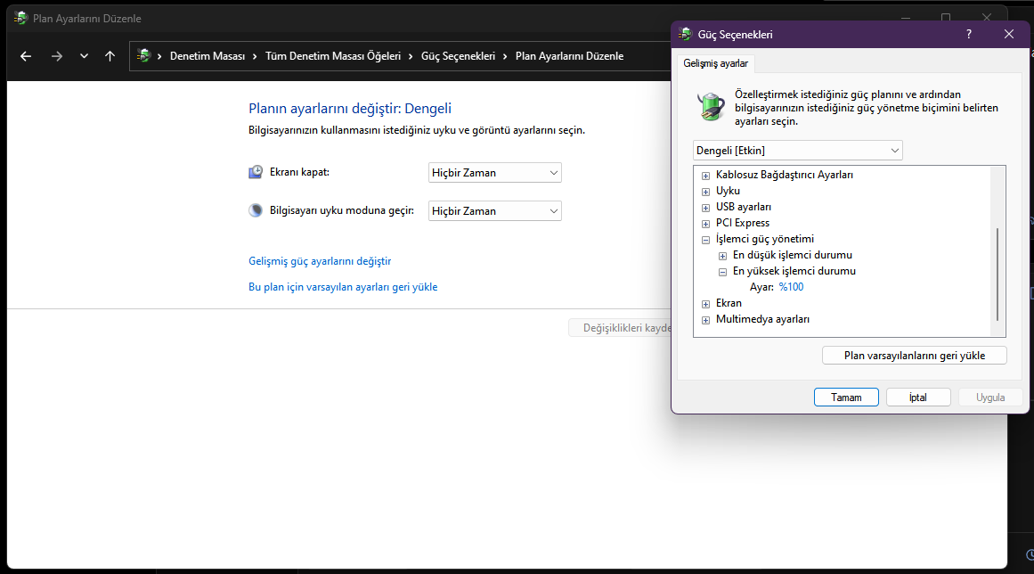Collapse the İşlemci güç yönetimi node
The image size is (1034, 574).
[x=705, y=240]
